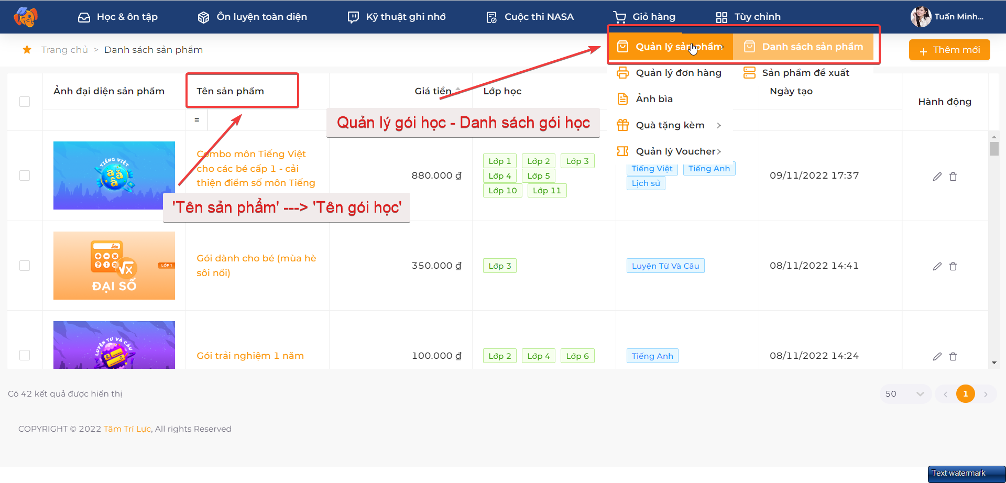Click the Đại Số product thumbnail
The height and width of the screenshot is (483, 1006).
click(114, 266)
